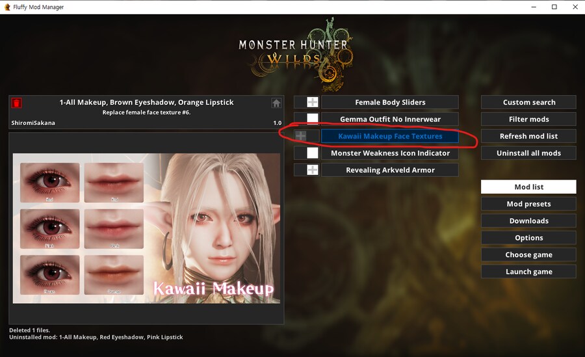Click the Kawaii Makeup preview image
585x357 pixels.
(x=146, y=228)
